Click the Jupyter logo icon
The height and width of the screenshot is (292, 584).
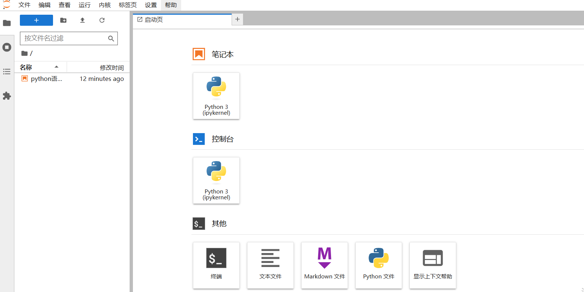[x=7, y=4]
